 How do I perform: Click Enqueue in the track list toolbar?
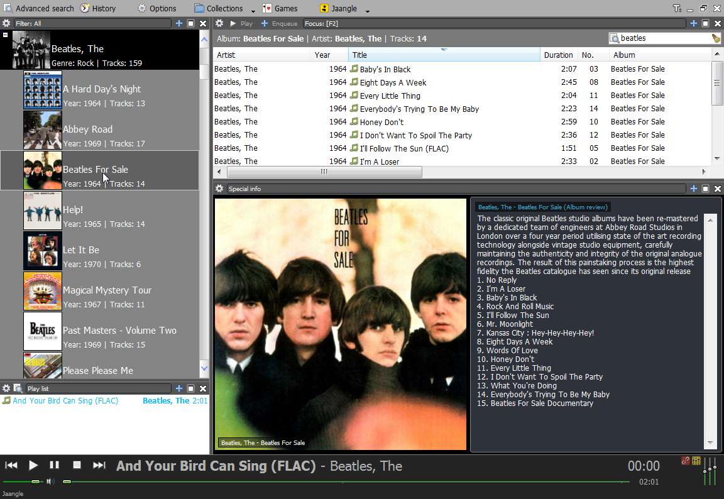click(279, 23)
